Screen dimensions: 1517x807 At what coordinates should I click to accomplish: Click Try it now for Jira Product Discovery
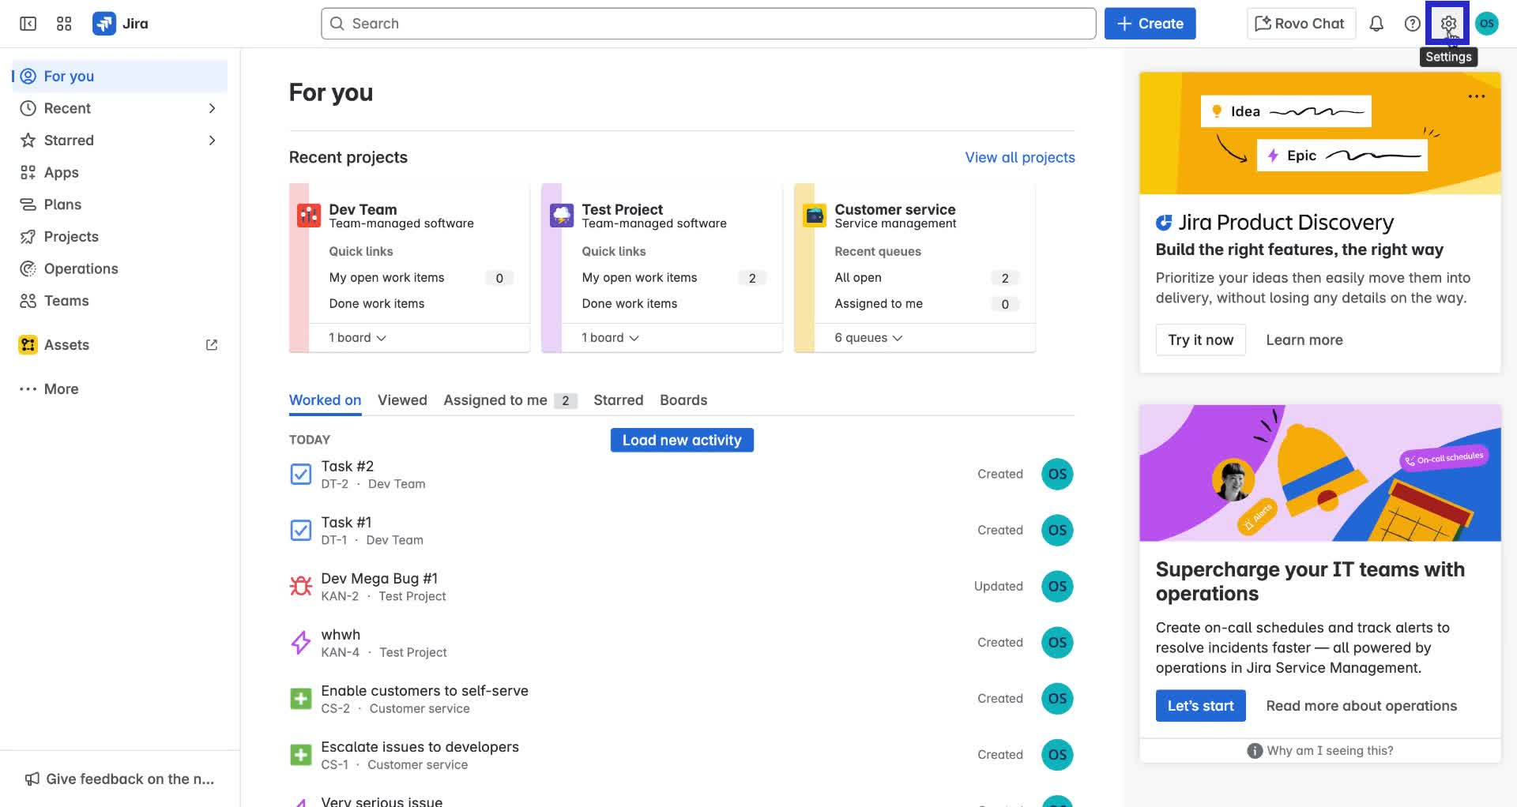(1200, 340)
